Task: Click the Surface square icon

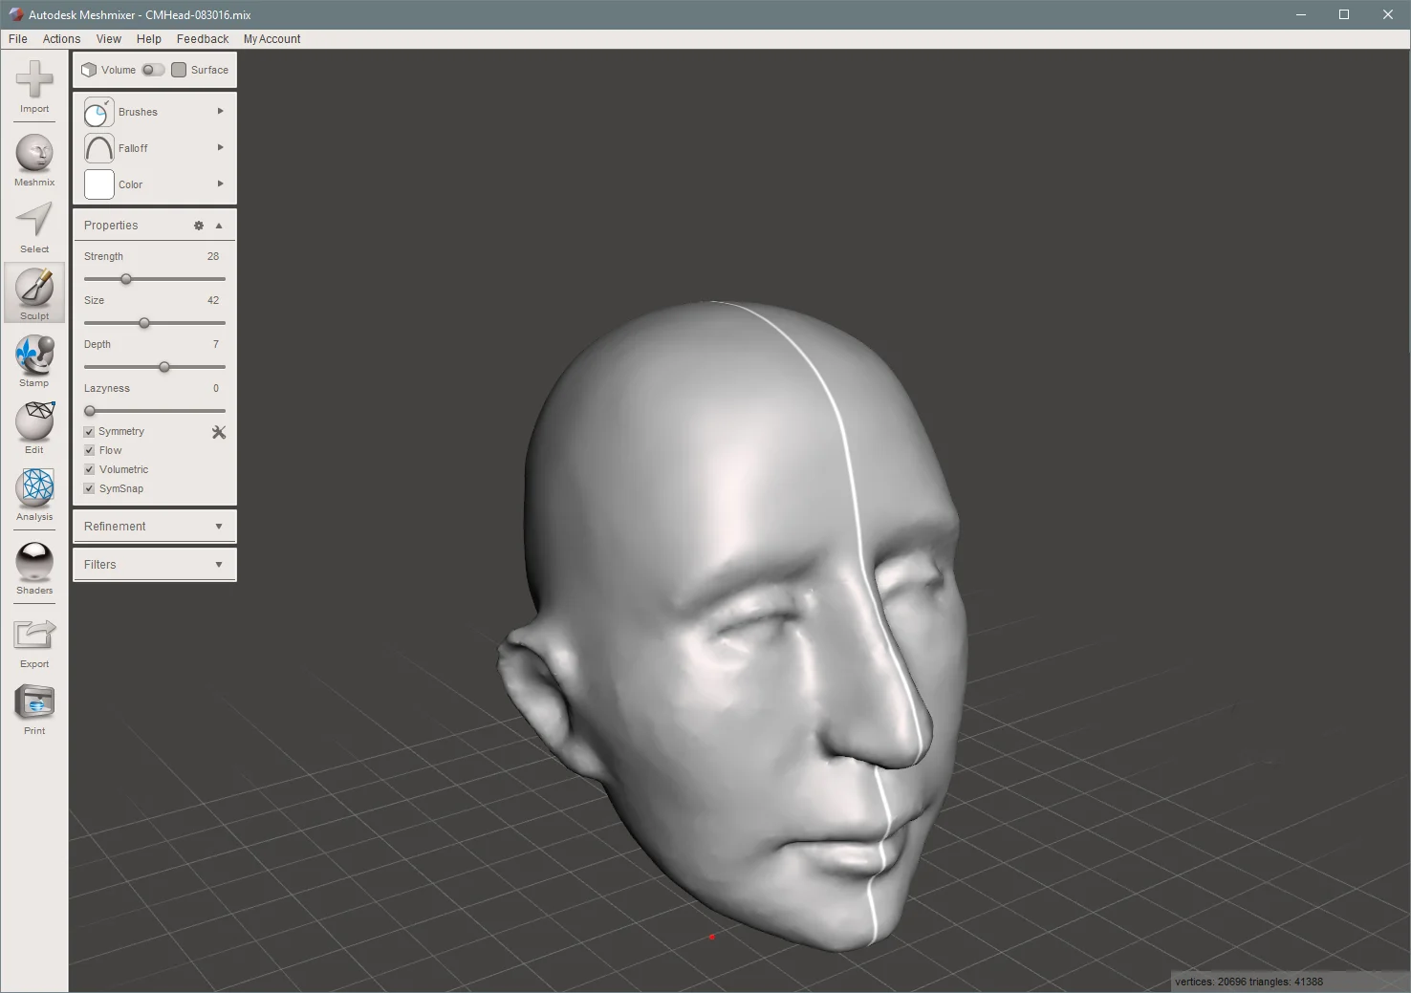Action: (x=179, y=70)
